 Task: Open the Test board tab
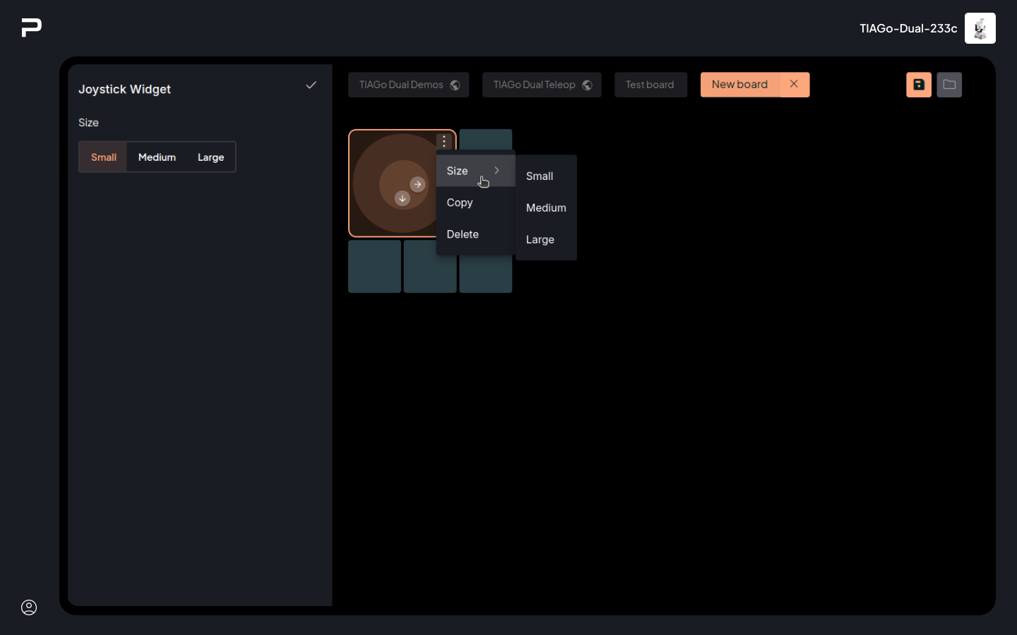click(650, 85)
